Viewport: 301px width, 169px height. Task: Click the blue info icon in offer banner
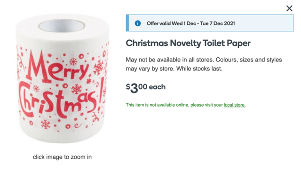point(138,23)
